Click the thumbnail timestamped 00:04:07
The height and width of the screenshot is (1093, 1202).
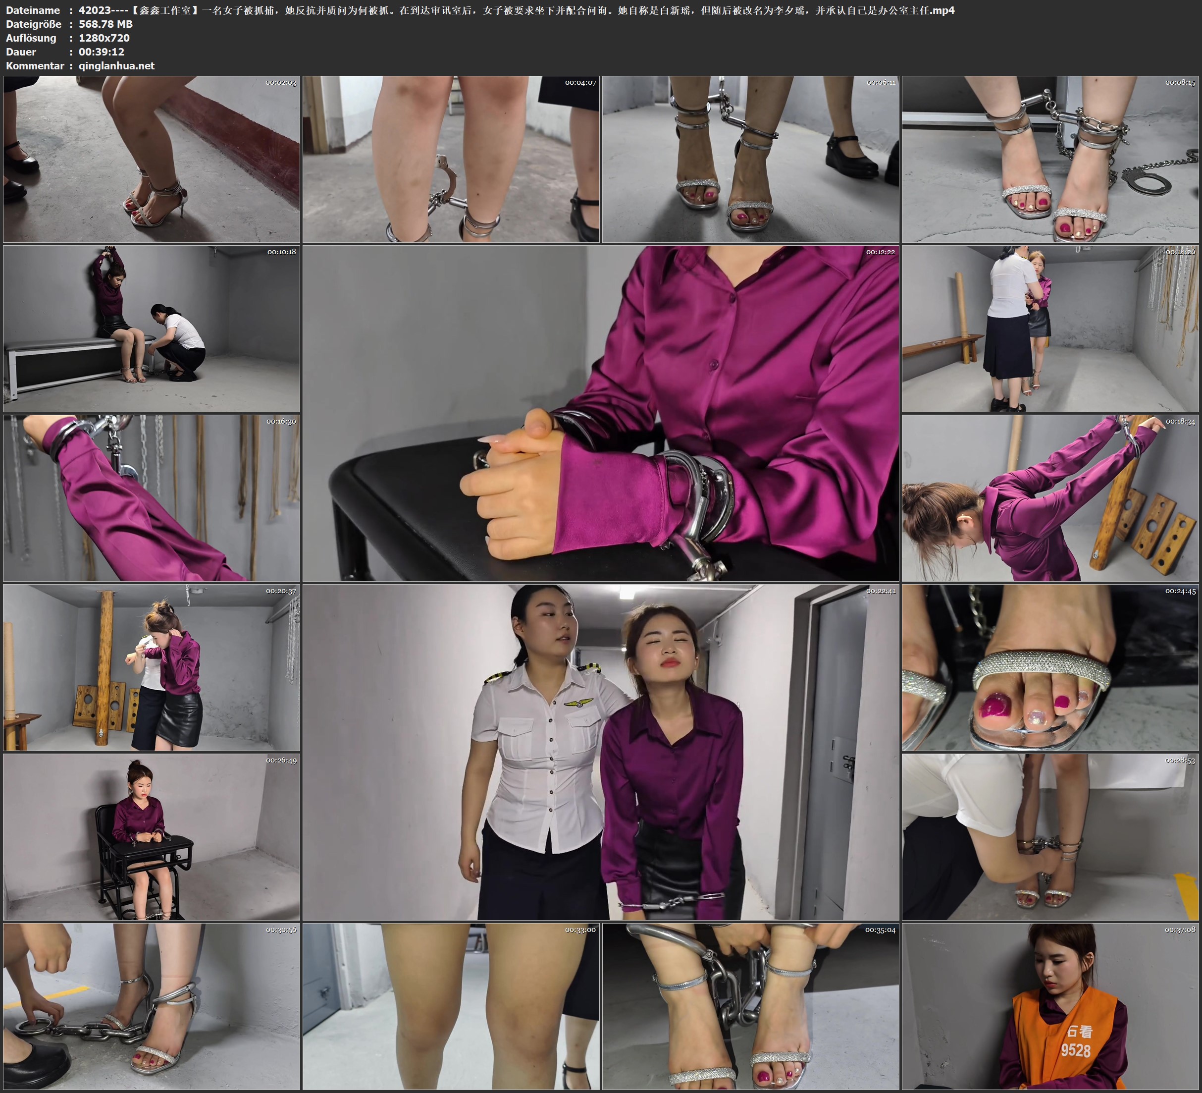(x=451, y=160)
